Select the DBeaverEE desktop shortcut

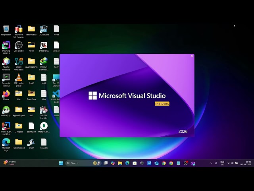pyautogui.click(x=44, y=47)
